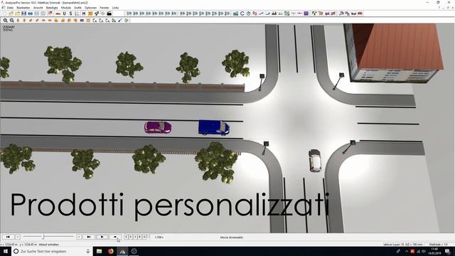Click the black checkmark pen toolbar icon
Viewport: 455px width, 256px height.
coord(120,21)
